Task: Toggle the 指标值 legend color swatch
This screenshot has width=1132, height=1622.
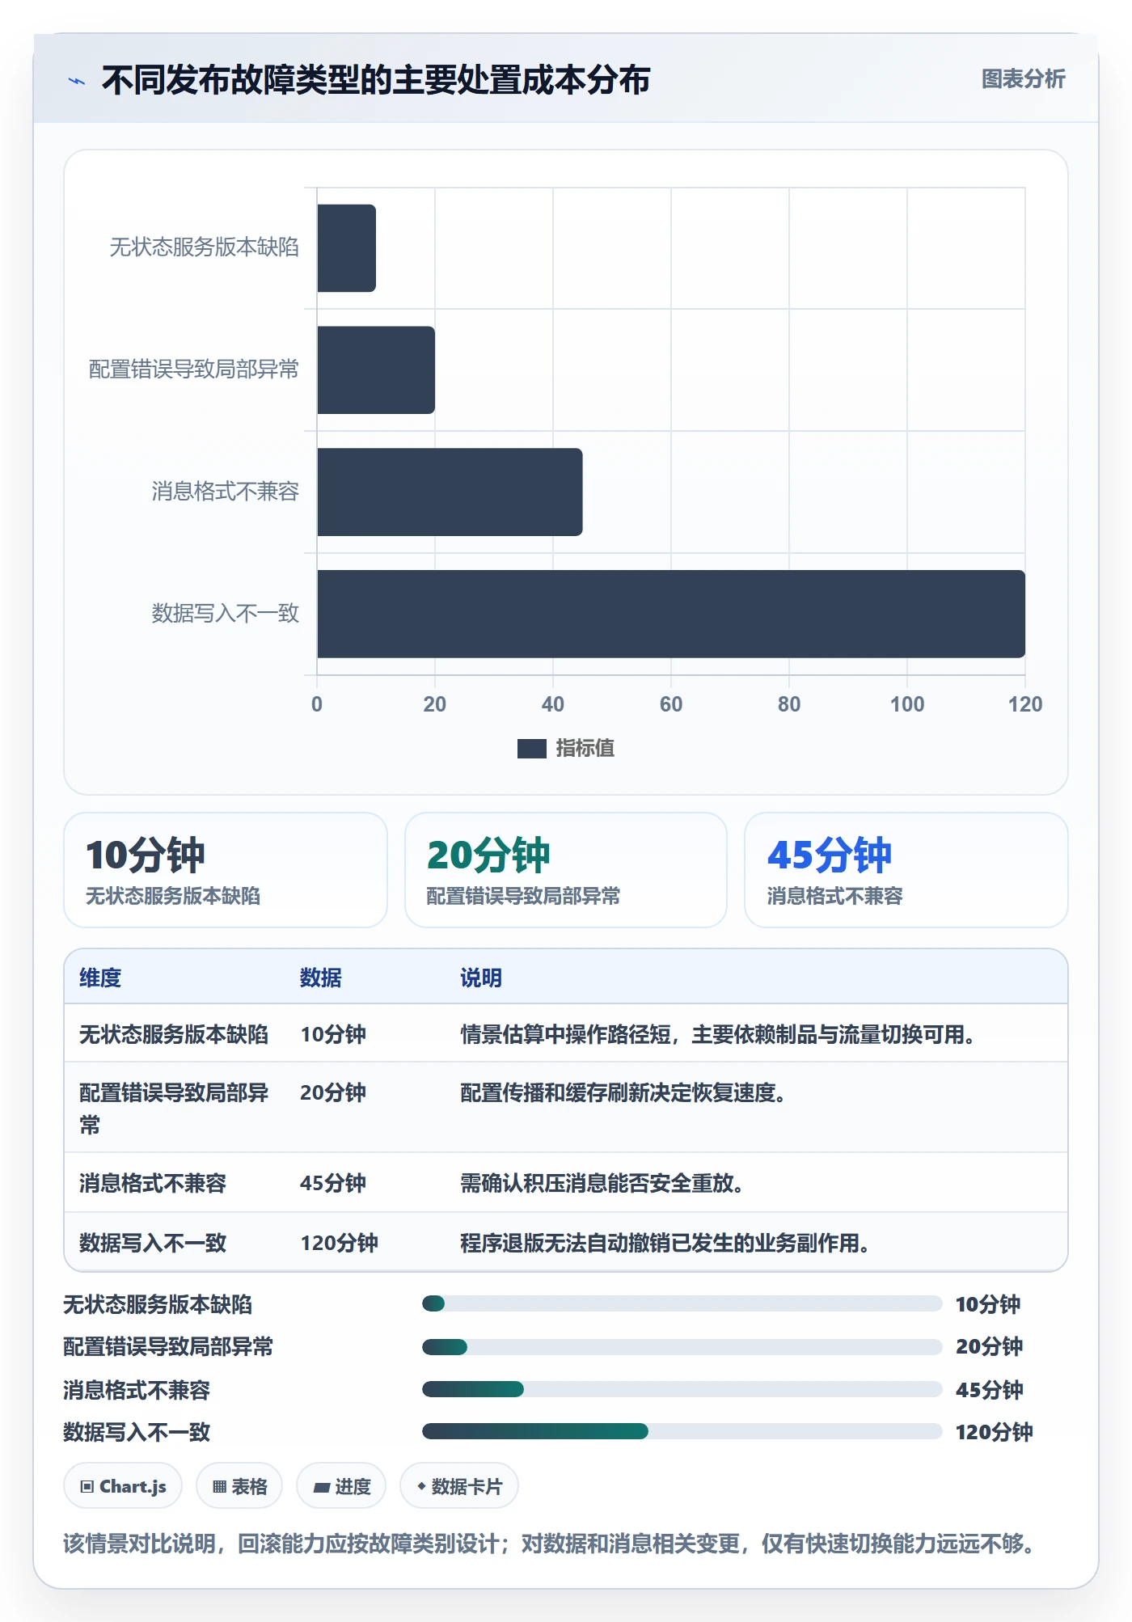Action: coord(532,749)
